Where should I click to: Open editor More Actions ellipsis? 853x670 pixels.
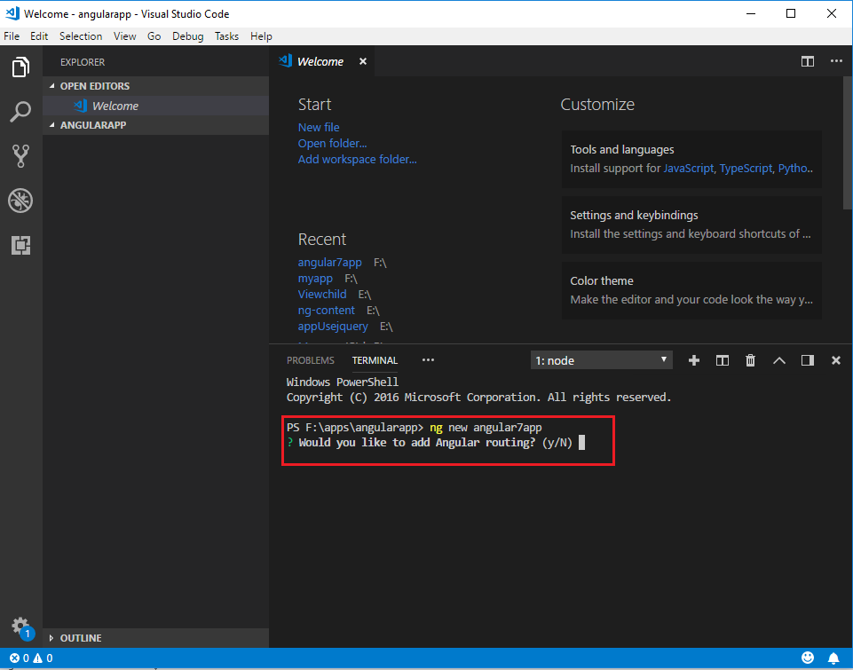pos(836,61)
